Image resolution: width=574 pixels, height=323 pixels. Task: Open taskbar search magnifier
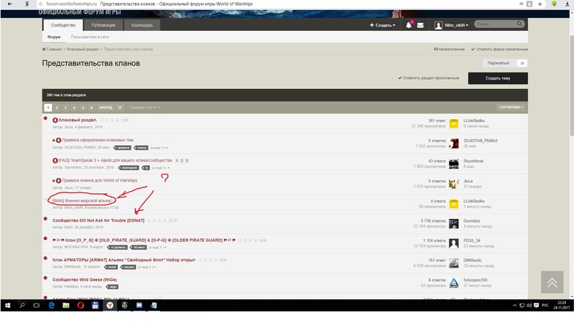tap(22, 305)
